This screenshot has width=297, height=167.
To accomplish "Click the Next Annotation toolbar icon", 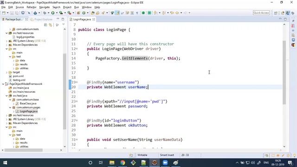I will [155, 13].
